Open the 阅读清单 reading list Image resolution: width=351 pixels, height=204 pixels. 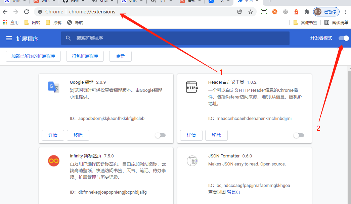337,22
